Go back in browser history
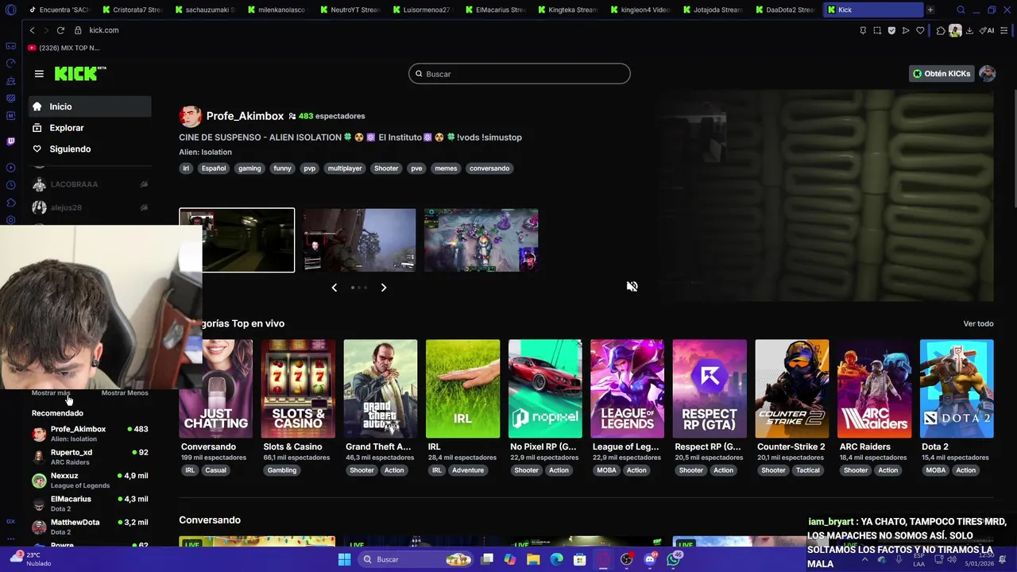 click(32, 30)
